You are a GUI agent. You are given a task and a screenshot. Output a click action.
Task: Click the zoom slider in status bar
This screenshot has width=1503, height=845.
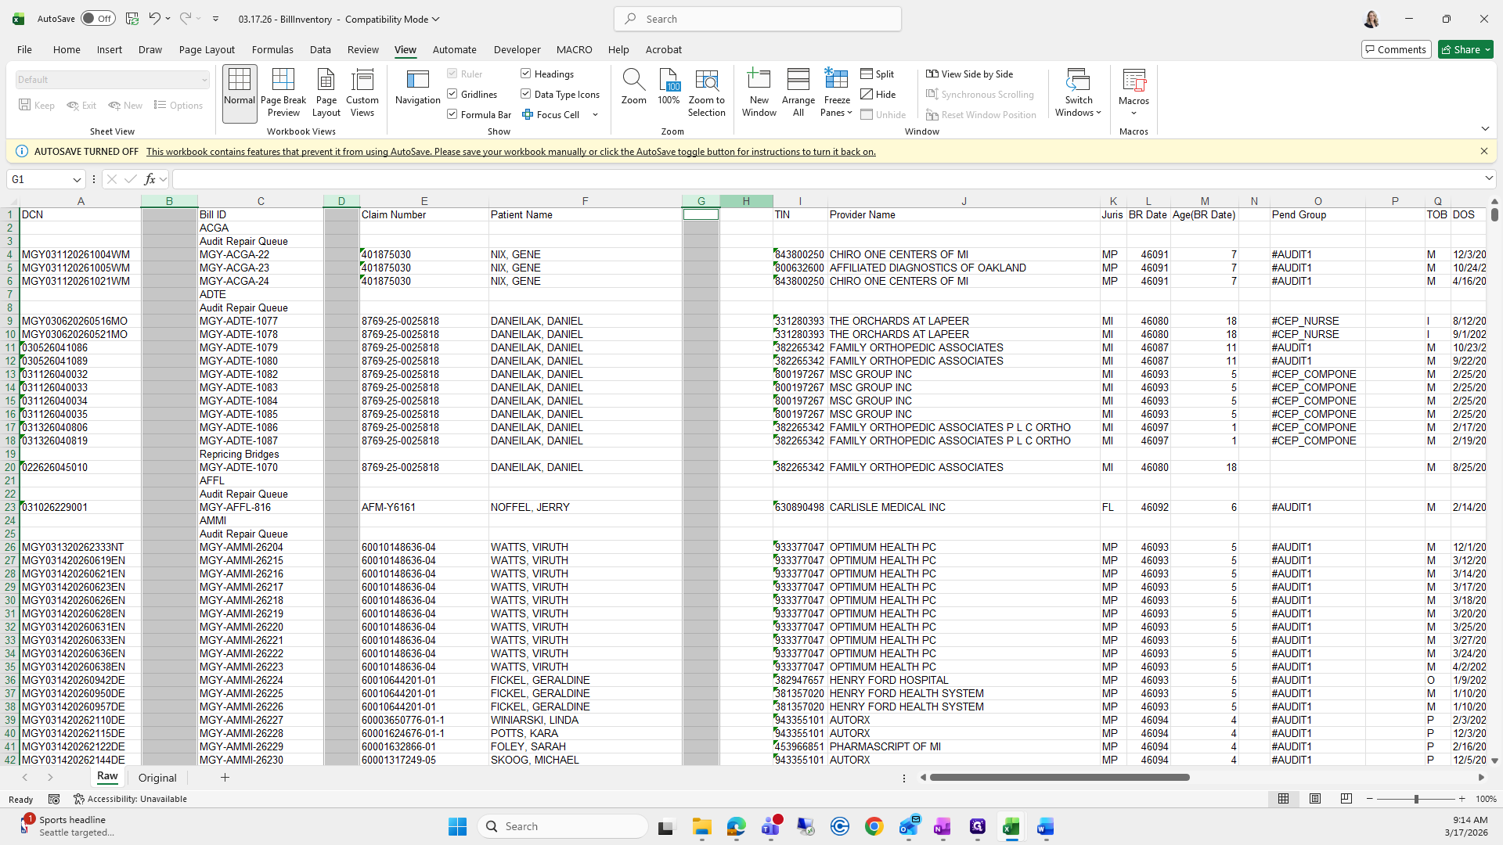click(x=1415, y=799)
